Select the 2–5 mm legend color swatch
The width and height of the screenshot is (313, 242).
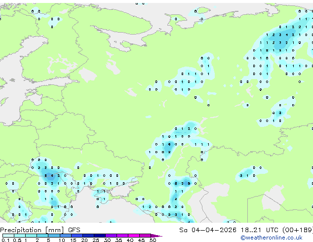point(42,236)
